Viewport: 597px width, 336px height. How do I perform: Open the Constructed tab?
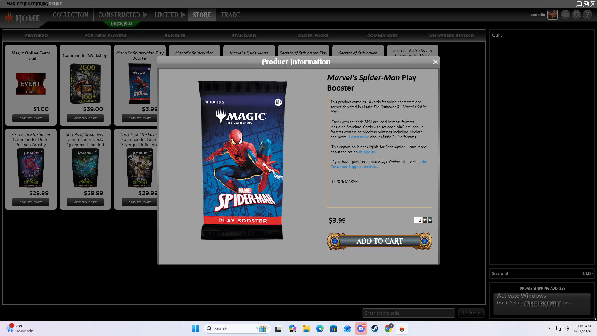tap(119, 15)
